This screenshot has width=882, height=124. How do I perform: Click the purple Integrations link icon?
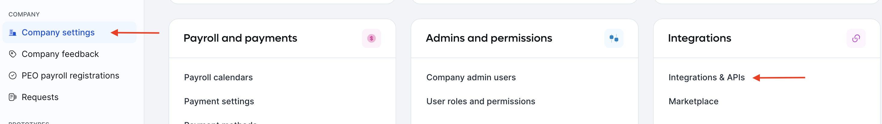[x=856, y=39]
